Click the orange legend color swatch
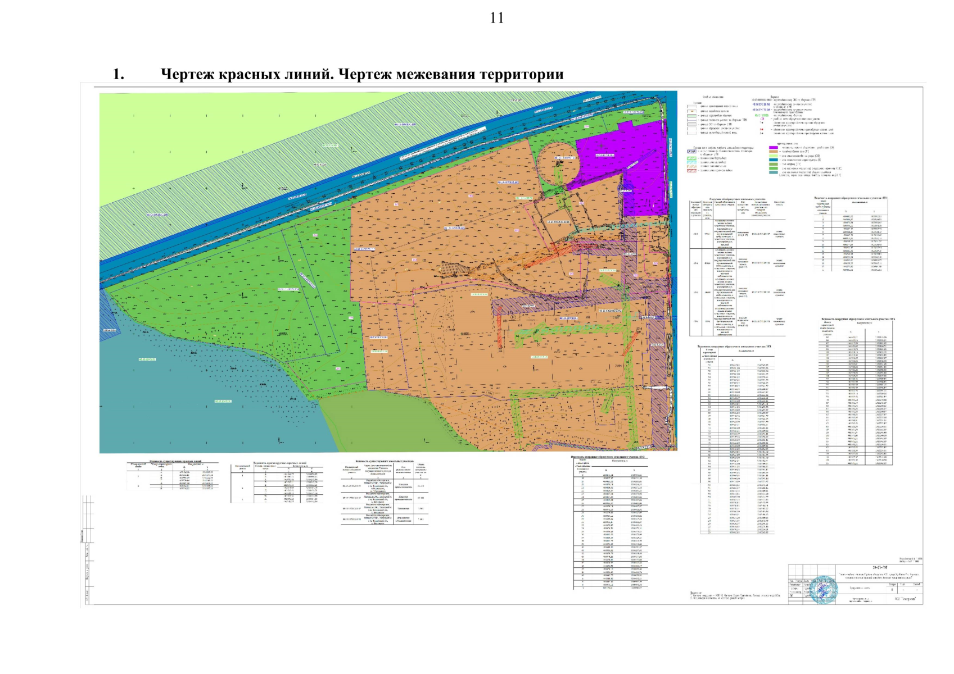This screenshot has width=954, height=674. click(773, 152)
